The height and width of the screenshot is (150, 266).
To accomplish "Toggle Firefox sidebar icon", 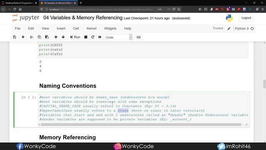I will (206, 9).
